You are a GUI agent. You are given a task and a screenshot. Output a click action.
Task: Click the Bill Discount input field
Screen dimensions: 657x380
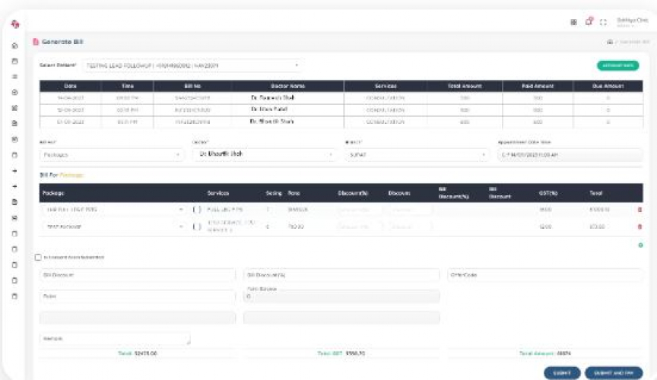(138, 275)
